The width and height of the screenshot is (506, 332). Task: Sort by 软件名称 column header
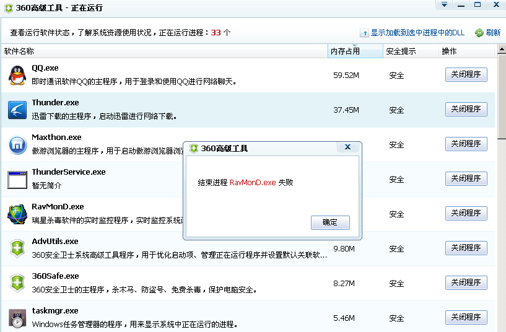pos(164,51)
